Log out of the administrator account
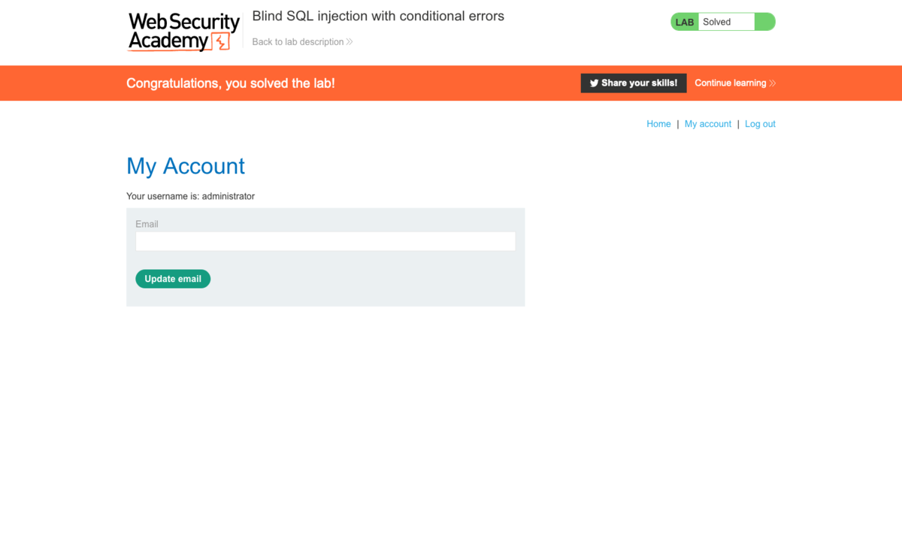 click(x=760, y=124)
